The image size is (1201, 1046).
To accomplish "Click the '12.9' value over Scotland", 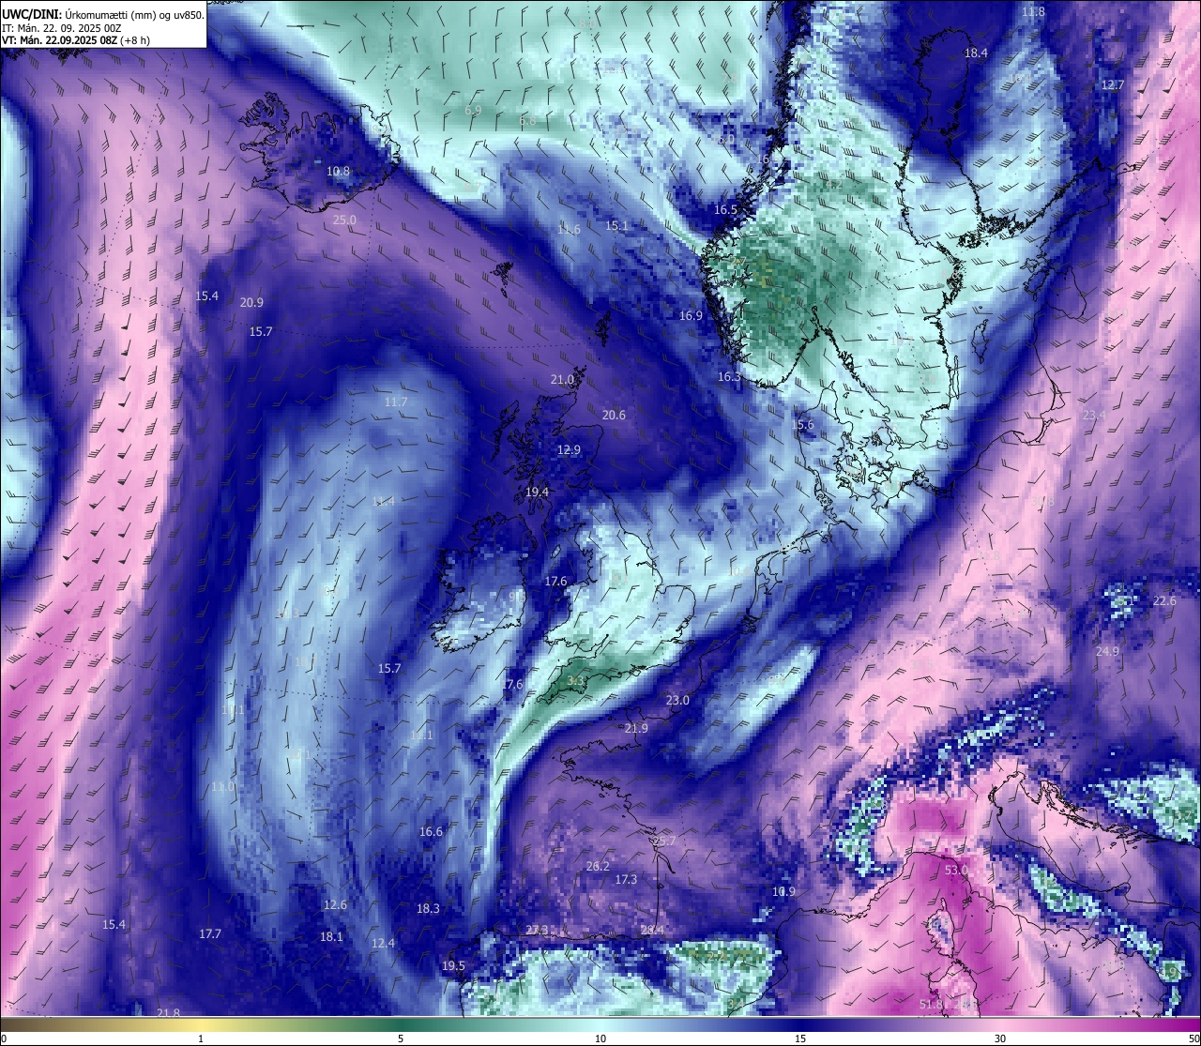I will (x=569, y=450).
